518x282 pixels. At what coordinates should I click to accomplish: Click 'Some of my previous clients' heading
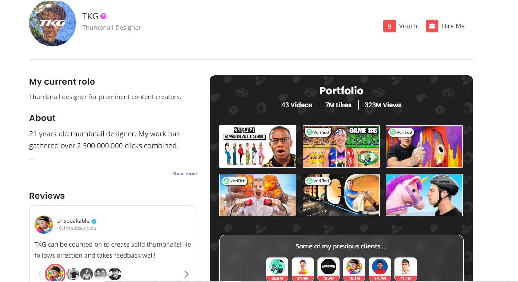[x=341, y=246]
